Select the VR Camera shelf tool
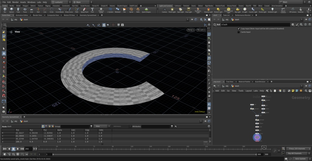Image resolution: width=312 pixels, height=161 pixels. pyautogui.click(x=293, y=10)
